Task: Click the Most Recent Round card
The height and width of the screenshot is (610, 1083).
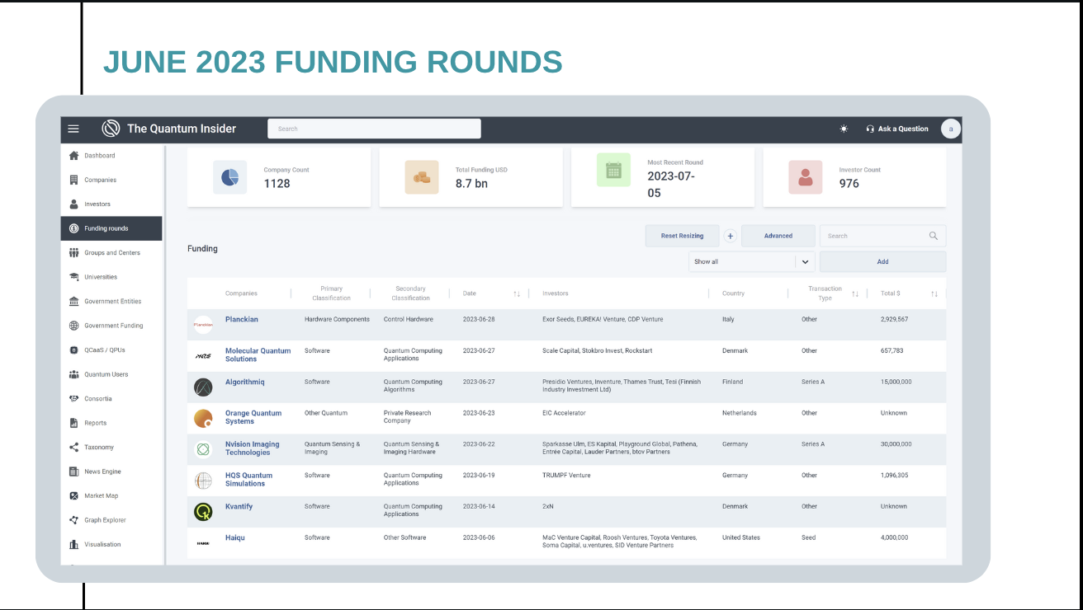Action: tap(663, 177)
